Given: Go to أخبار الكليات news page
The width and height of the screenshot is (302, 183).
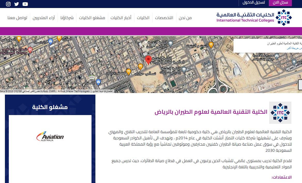Looking at the screenshot, I should (x=121, y=18).
